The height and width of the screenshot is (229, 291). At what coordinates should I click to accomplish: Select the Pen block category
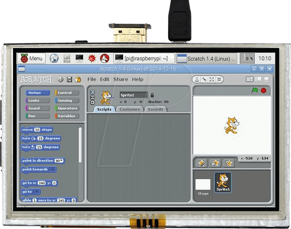pyautogui.click(x=38, y=116)
